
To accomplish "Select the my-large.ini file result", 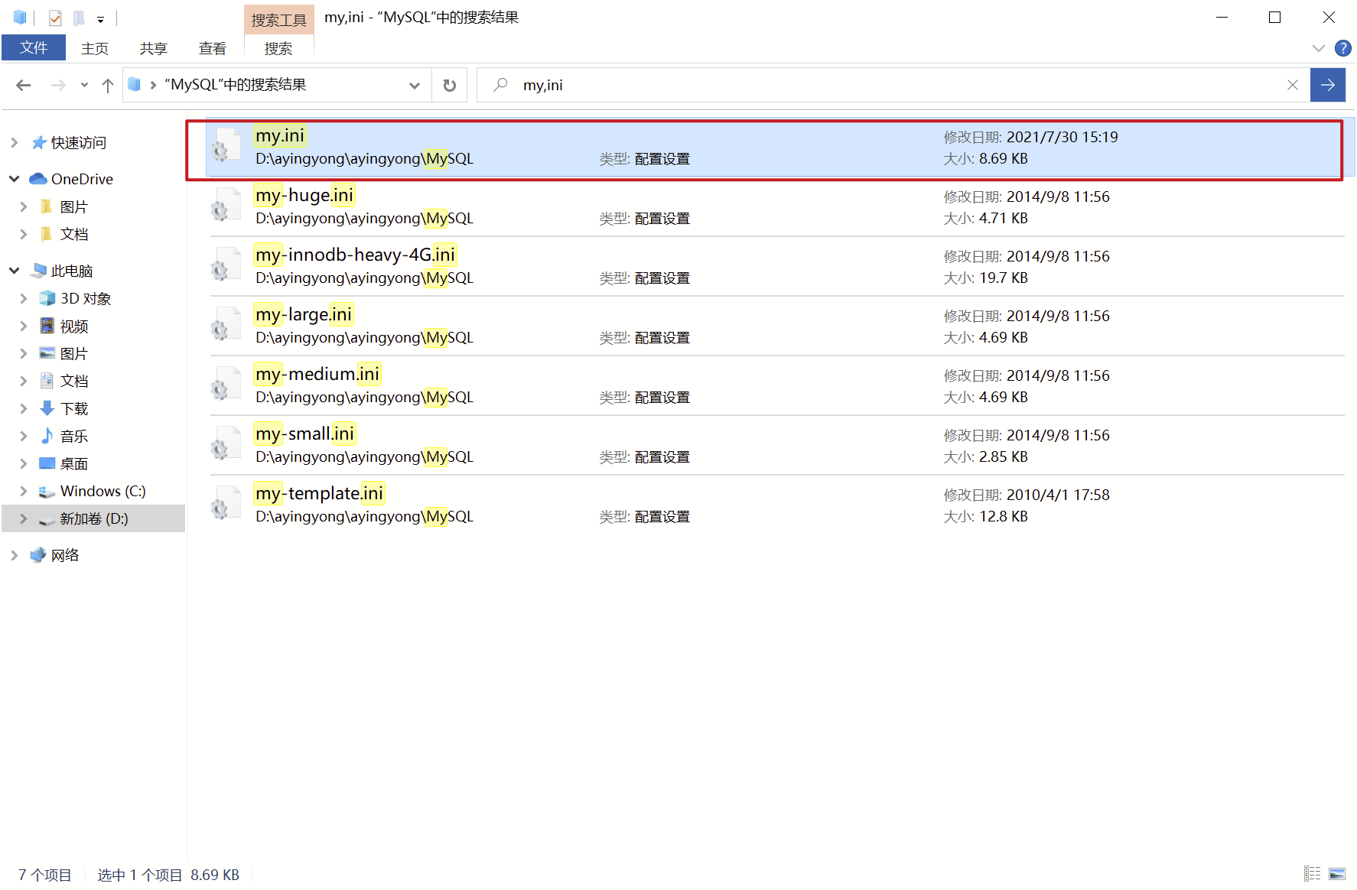I will click(x=776, y=326).
